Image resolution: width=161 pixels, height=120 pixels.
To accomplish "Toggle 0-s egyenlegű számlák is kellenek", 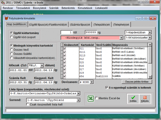I will [x=107, y=88].
